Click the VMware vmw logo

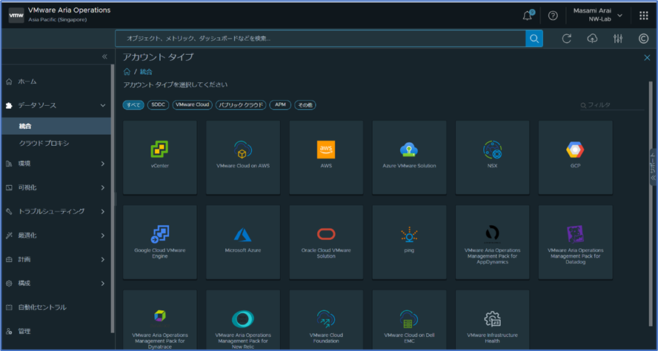(x=16, y=16)
